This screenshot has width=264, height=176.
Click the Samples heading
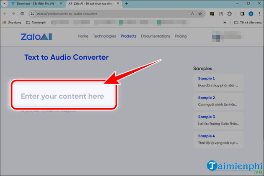coord(203,69)
